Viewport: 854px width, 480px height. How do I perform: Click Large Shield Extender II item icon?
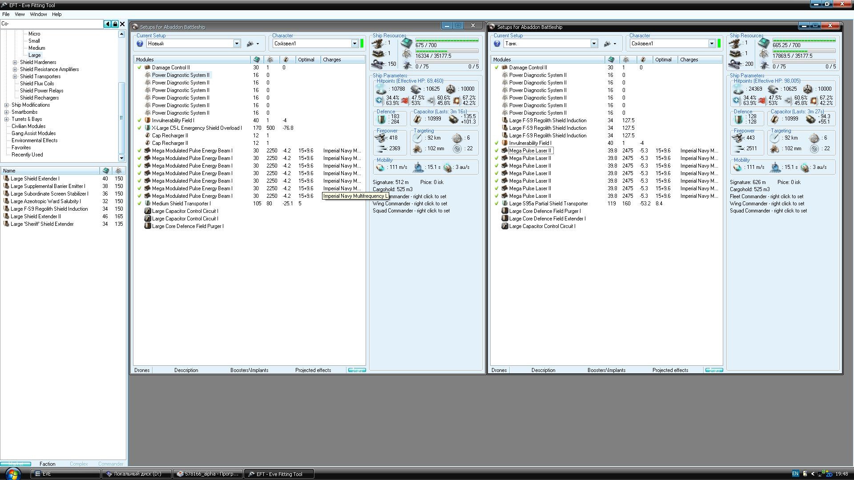click(6, 216)
